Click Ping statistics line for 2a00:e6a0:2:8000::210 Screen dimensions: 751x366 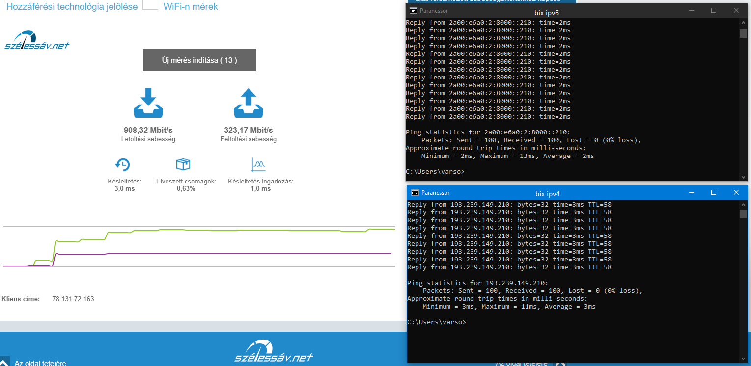[x=488, y=132]
